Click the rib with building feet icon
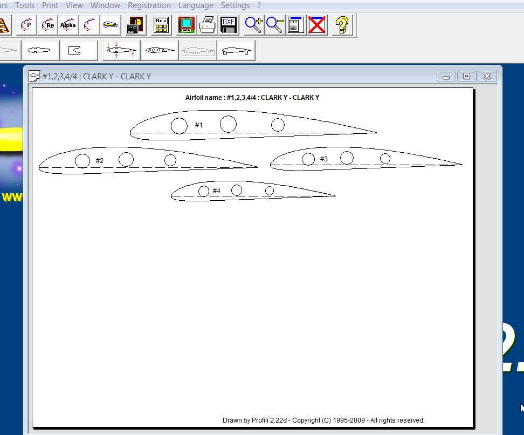The height and width of the screenshot is (435, 524). pos(236,50)
